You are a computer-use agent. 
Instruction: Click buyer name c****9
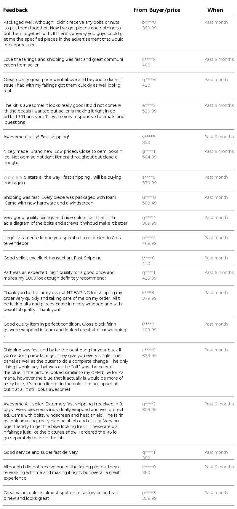[149, 59]
